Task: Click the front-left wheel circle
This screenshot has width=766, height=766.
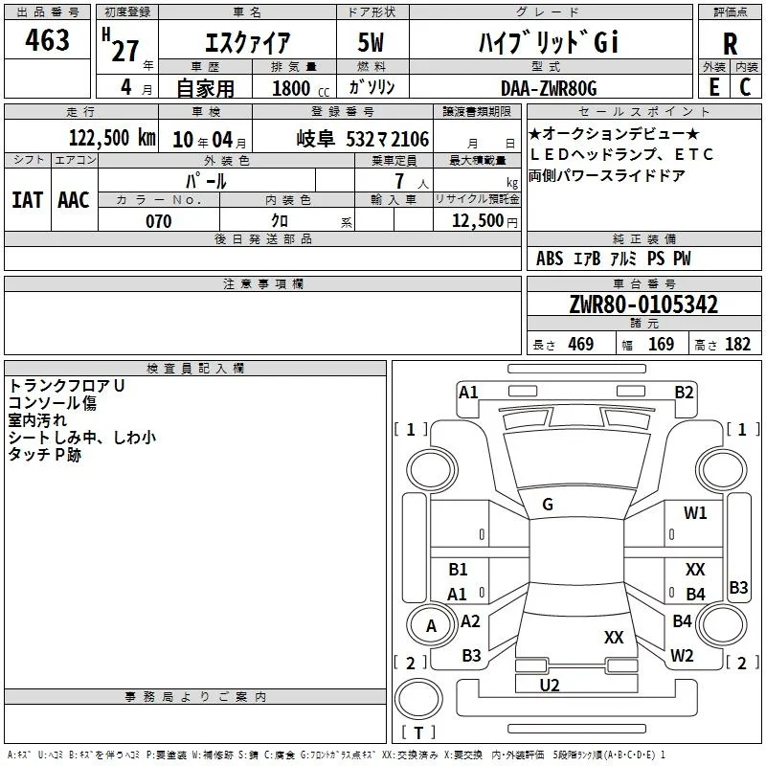Action: point(432,471)
